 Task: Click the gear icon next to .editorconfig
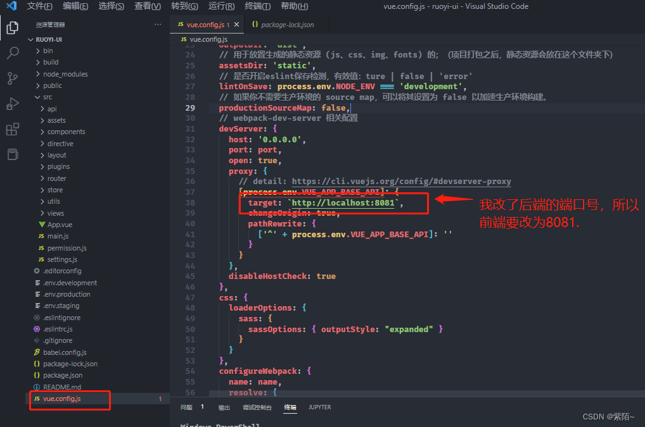click(x=37, y=271)
